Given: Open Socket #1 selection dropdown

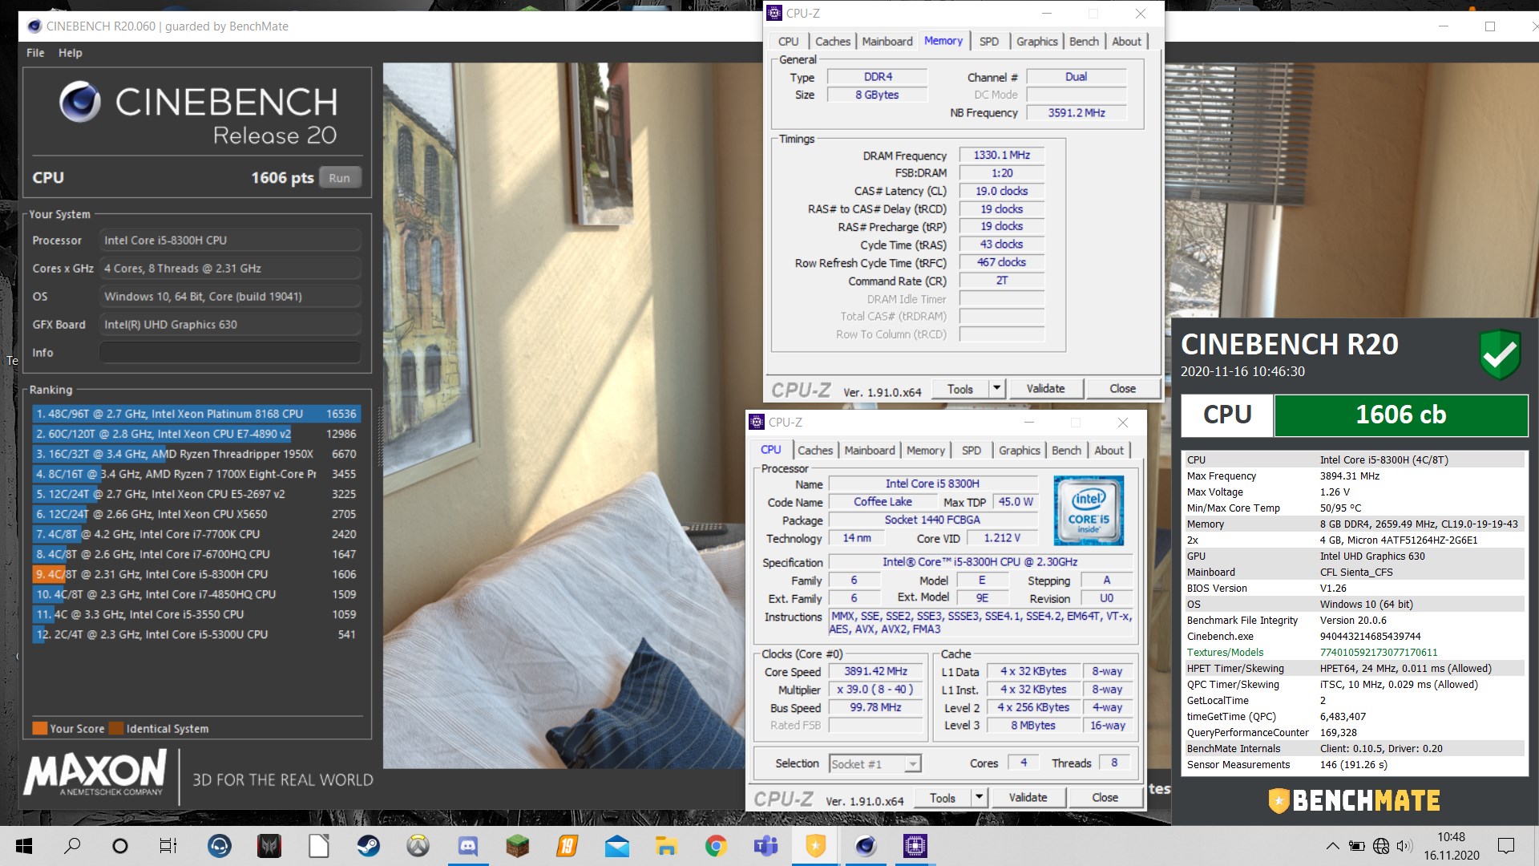Looking at the screenshot, I should [x=875, y=764].
